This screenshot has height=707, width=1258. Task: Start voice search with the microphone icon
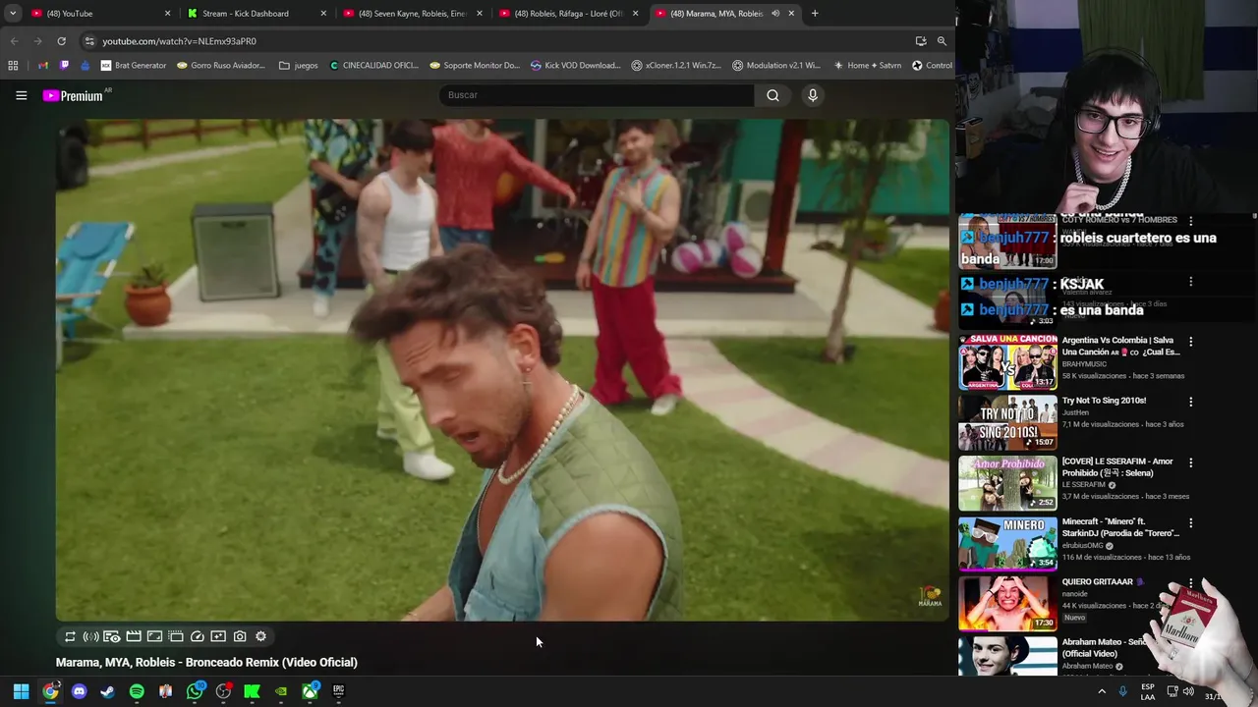(812, 95)
